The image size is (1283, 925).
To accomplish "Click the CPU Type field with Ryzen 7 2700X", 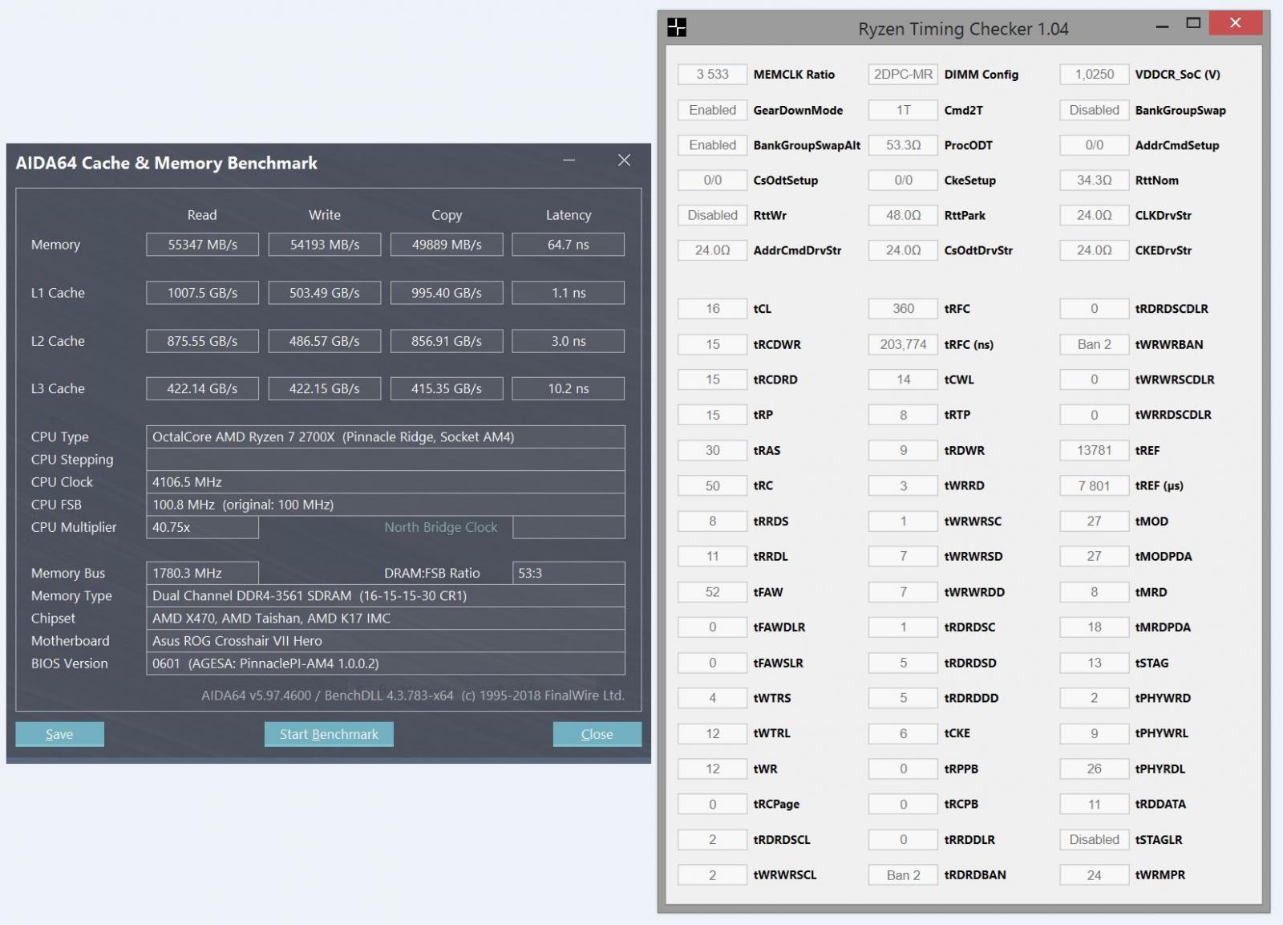I will point(386,436).
